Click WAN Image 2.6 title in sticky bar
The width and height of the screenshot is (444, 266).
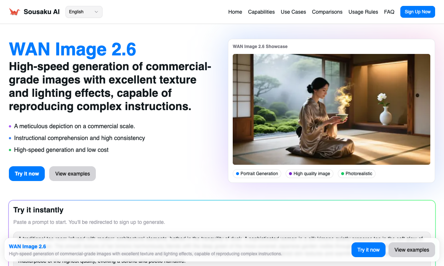(x=27, y=246)
